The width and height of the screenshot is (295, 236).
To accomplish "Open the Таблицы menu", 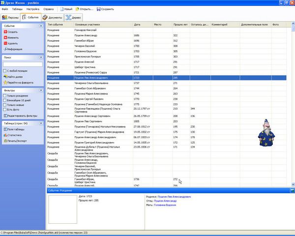I will pyautogui.click(x=17, y=9).
